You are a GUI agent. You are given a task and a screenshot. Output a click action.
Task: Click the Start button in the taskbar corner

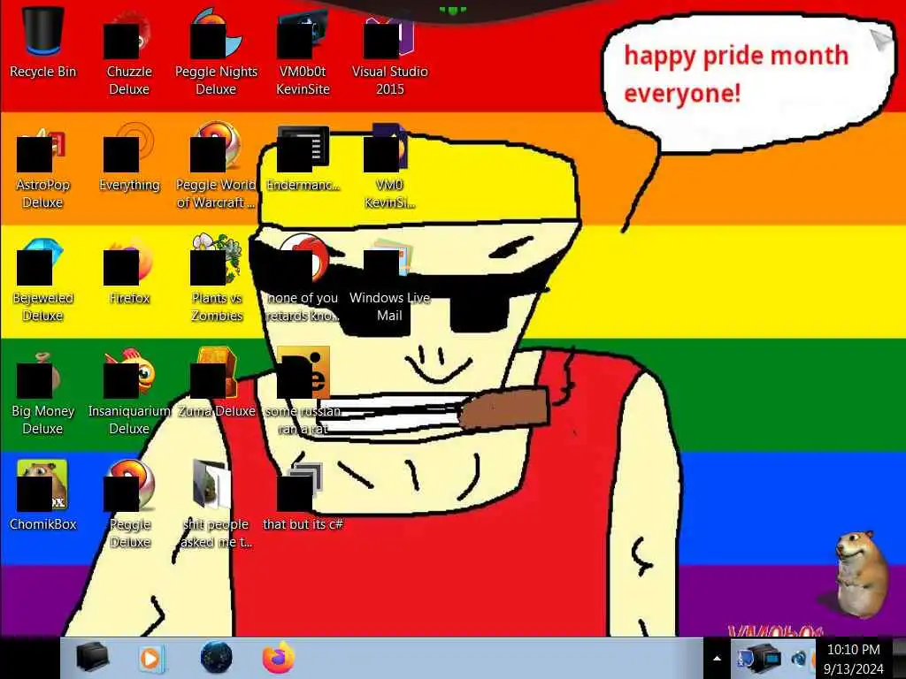[30, 658]
